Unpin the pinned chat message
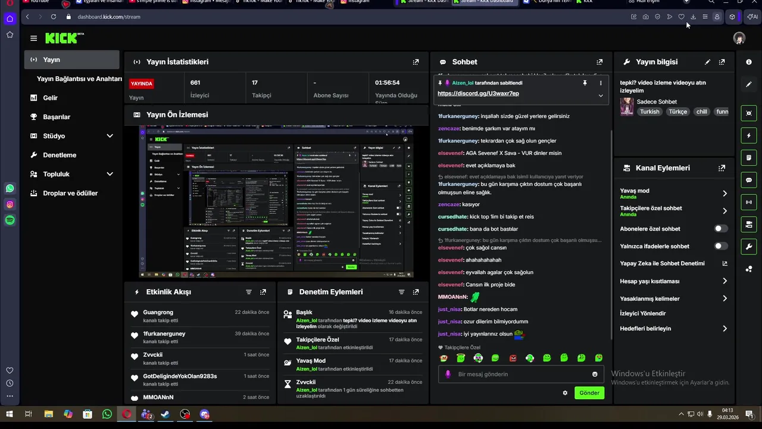Viewport: 762px width, 429px height. [x=585, y=83]
